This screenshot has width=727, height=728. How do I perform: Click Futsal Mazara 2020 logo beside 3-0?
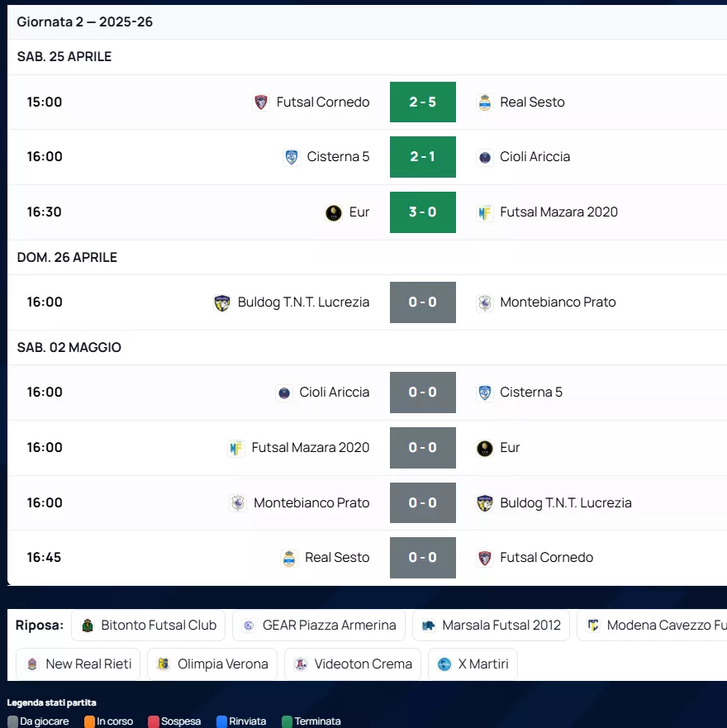485,212
